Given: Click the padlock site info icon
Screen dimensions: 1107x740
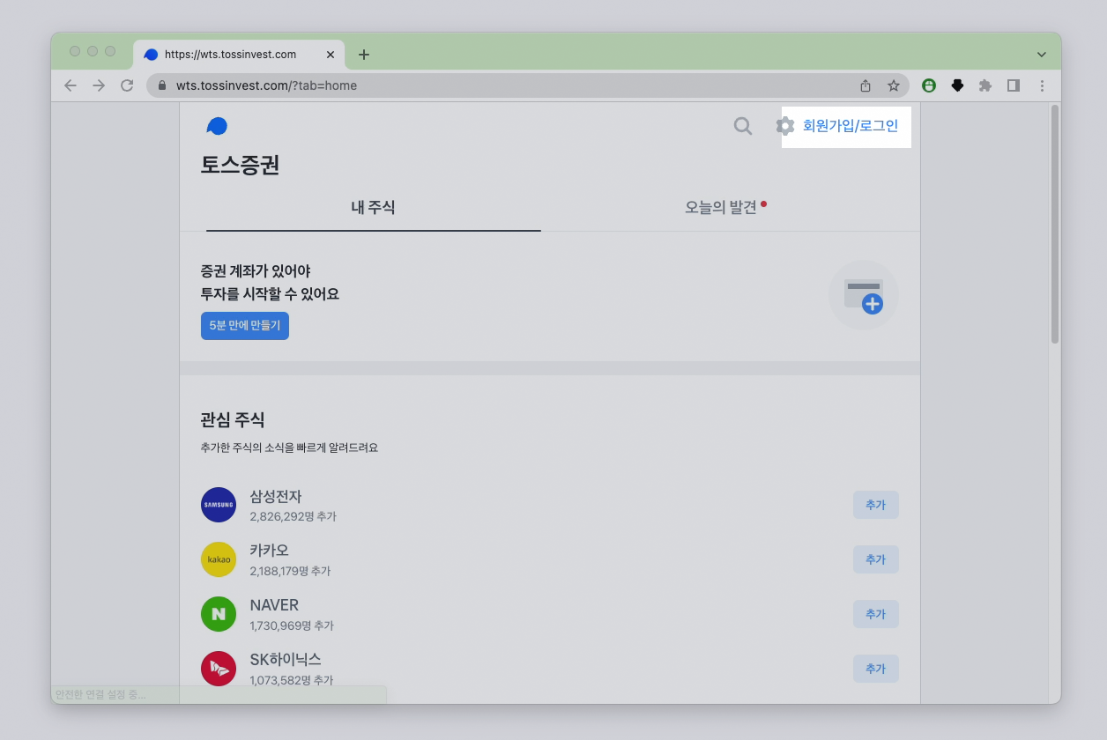Looking at the screenshot, I should (x=162, y=85).
